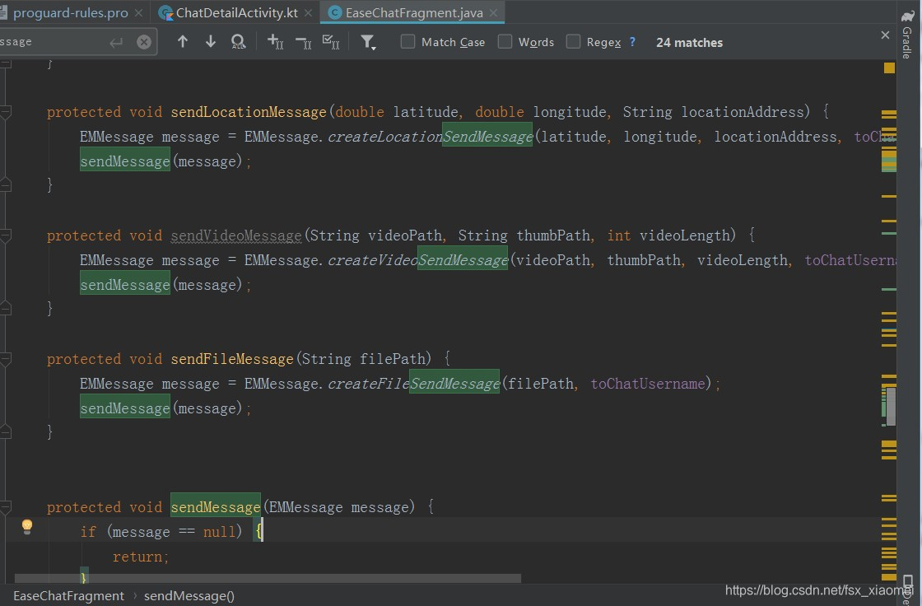Viewport: 922px width, 606px height.
Task: Click fold end marker of sendVideoMessage
Action: click(5, 308)
